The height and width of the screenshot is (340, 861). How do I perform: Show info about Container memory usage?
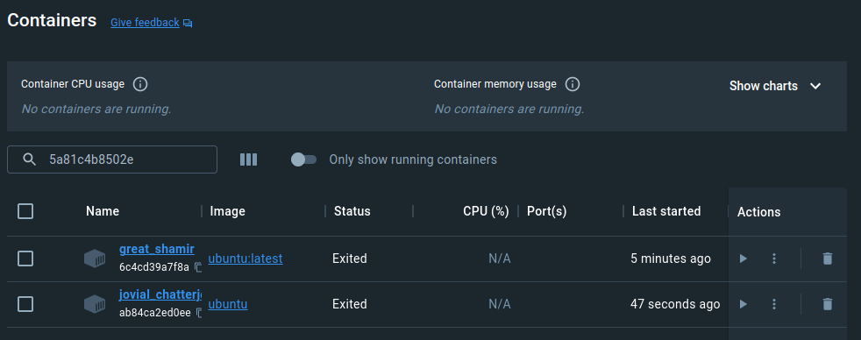pos(573,84)
